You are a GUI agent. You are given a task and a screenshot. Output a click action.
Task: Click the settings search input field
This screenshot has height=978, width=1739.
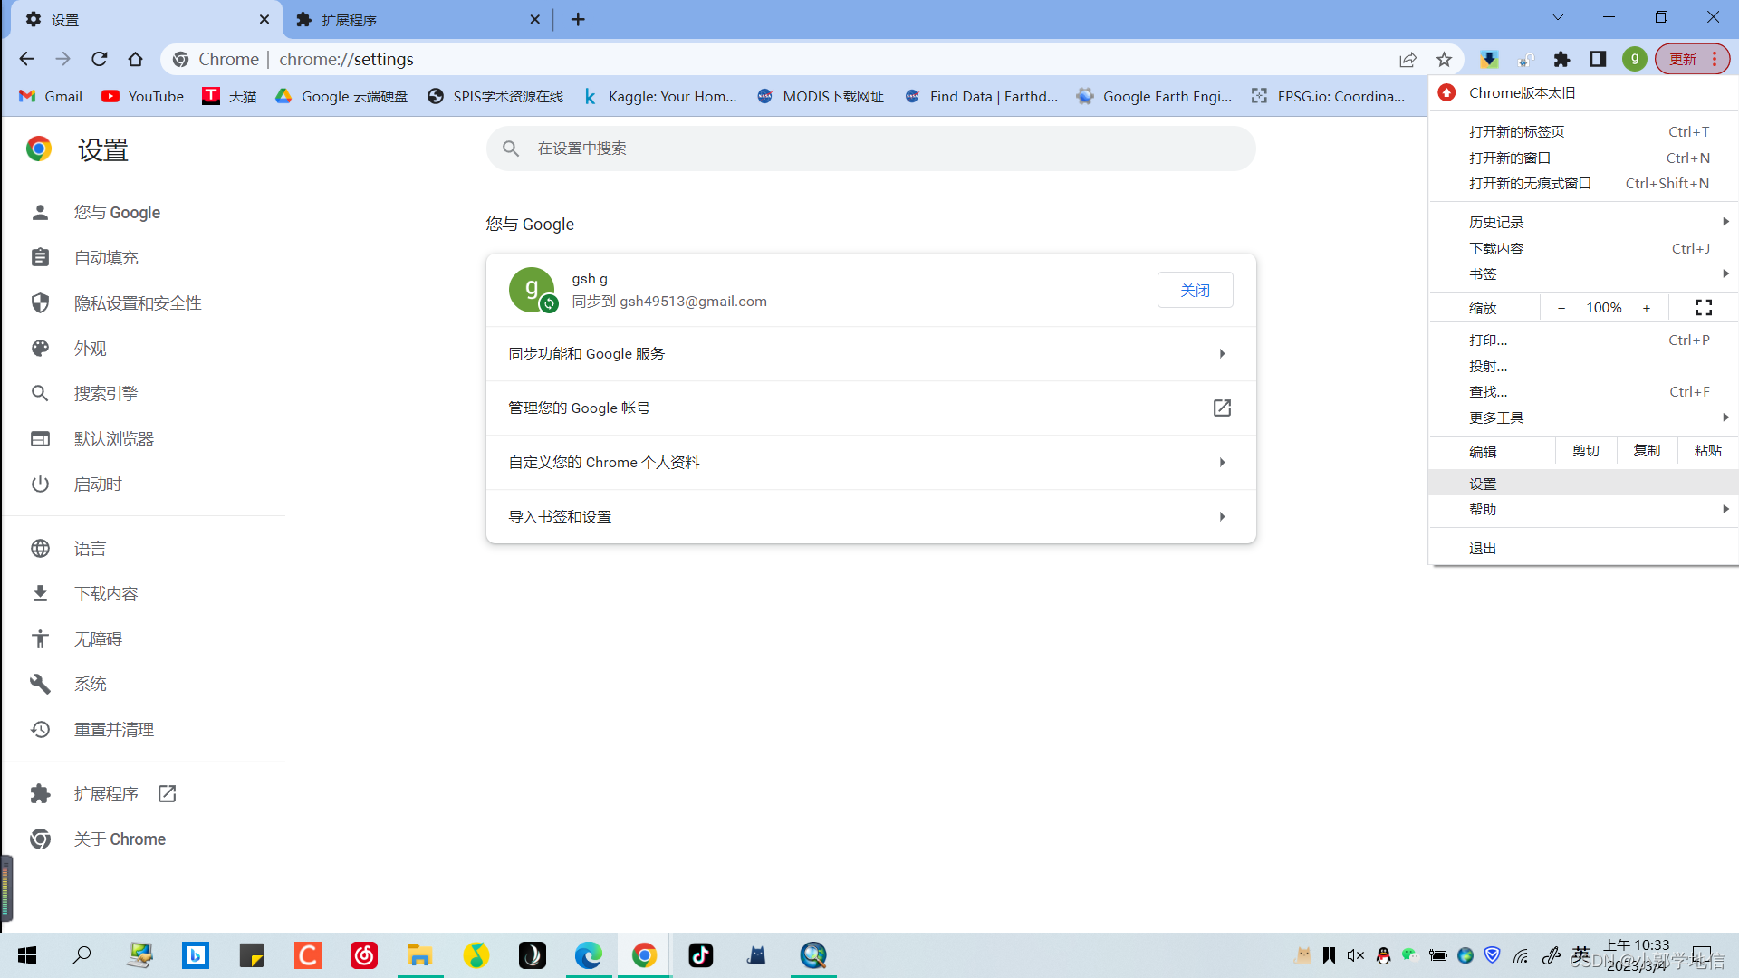click(x=869, y=149)
